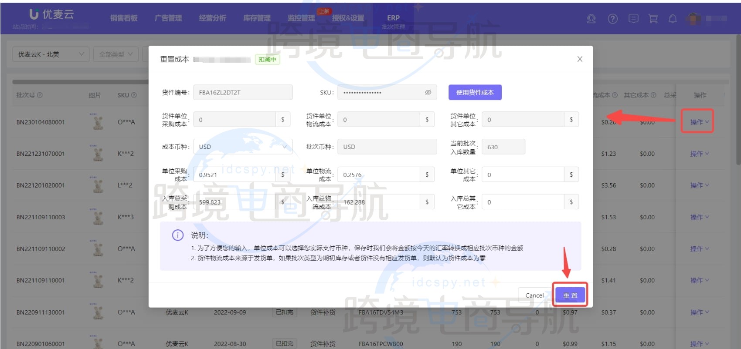Expand 操作 dropdown for BN230104080001

(x=699, y=122)
